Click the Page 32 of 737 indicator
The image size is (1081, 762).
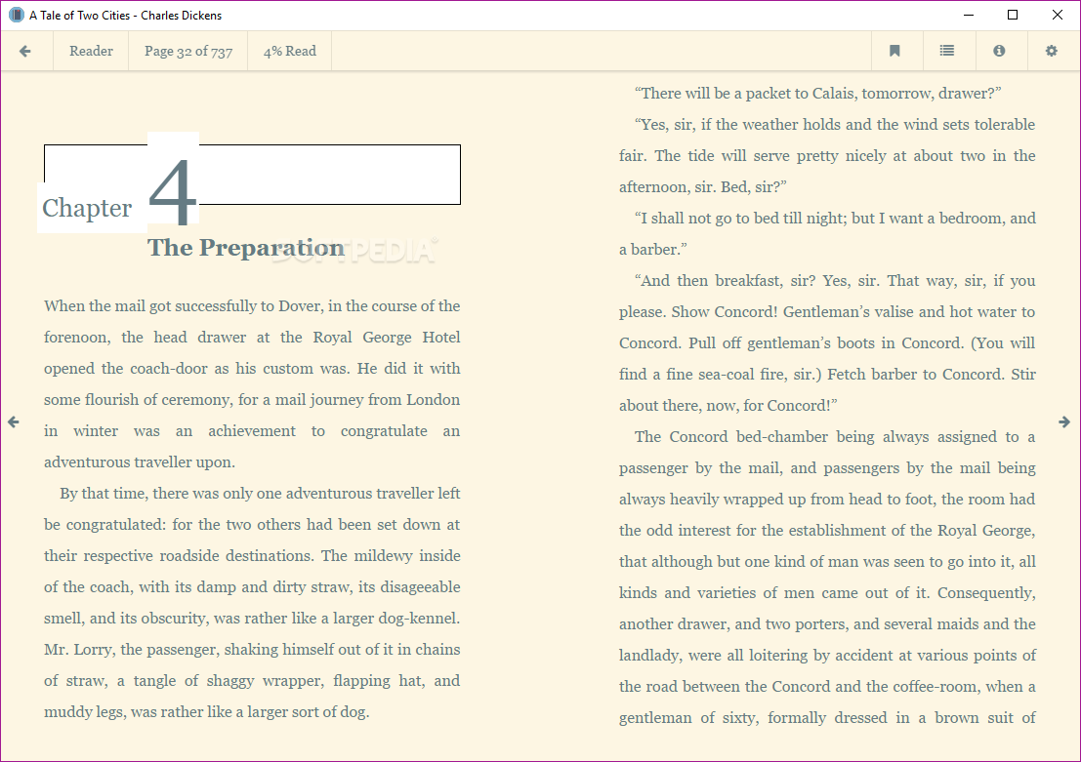pyautogui.click(x=188, y=51)
